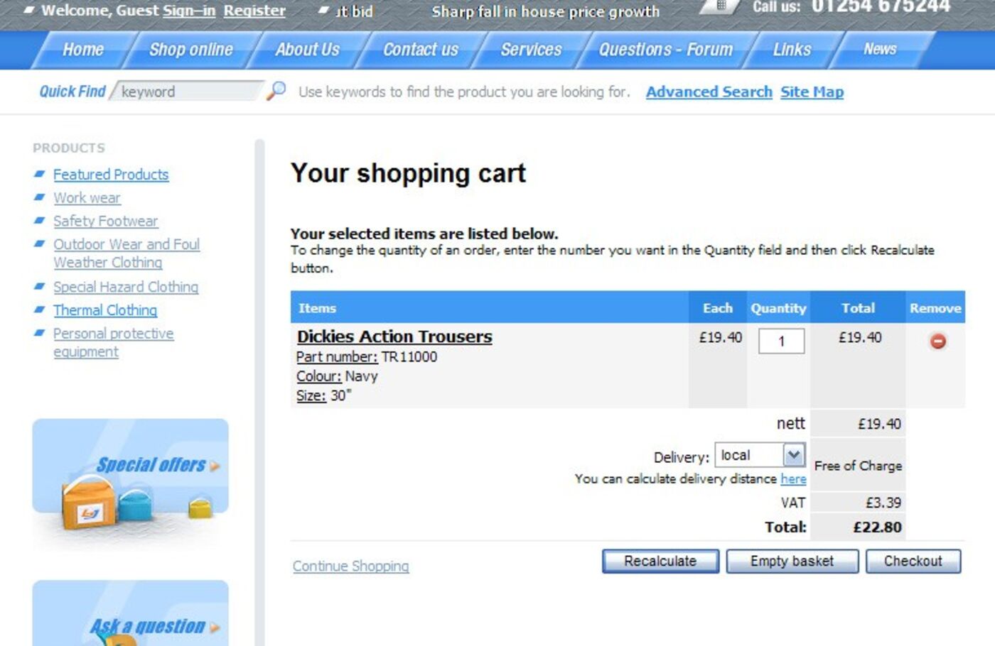Open the Dickies Action Trousers product link
The image size is (995, 646).
point(394,336)
